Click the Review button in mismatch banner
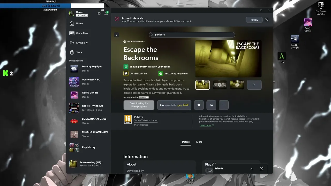The height and width of the screenshot is (186, 331). pyautogui.click(x=254, y=20)
